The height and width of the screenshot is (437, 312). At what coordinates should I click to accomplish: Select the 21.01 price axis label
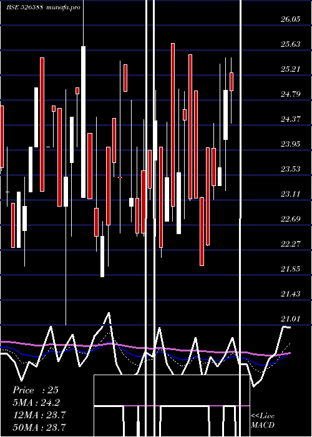click(291, 318)
